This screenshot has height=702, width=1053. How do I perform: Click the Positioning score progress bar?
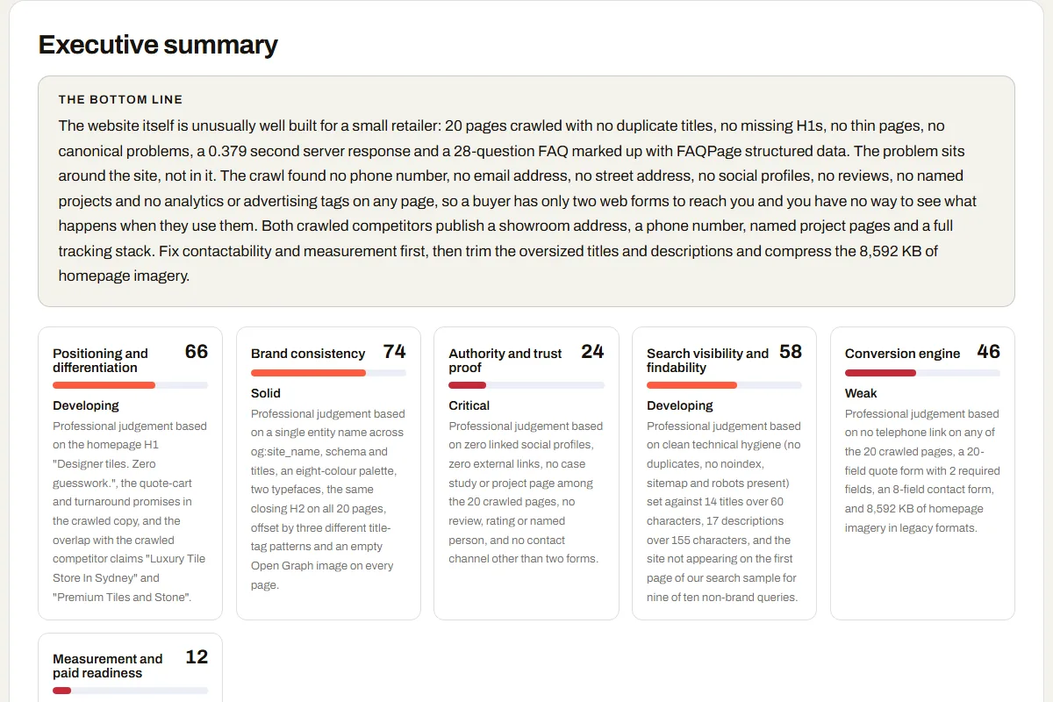click(x=130, y=385)
